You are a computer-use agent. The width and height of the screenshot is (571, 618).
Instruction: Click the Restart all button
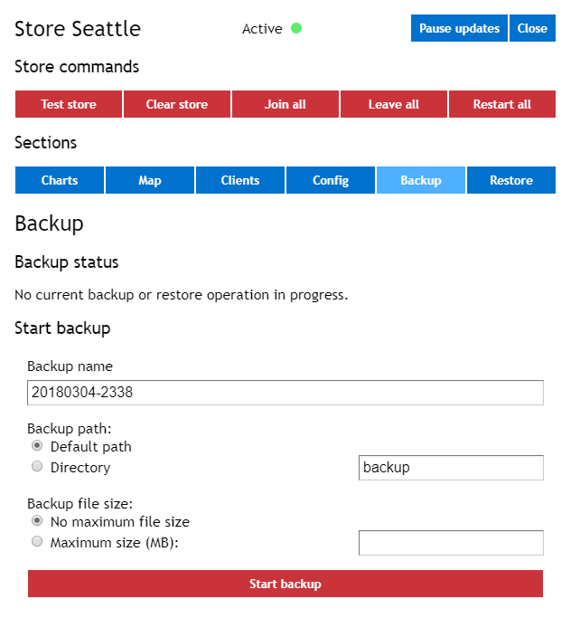(502, 104)
